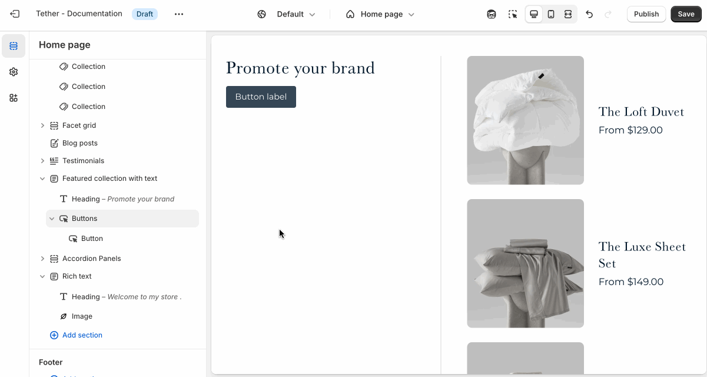707x377 pixels.
Task: Click the Rich text section icon
Action: 54,276
